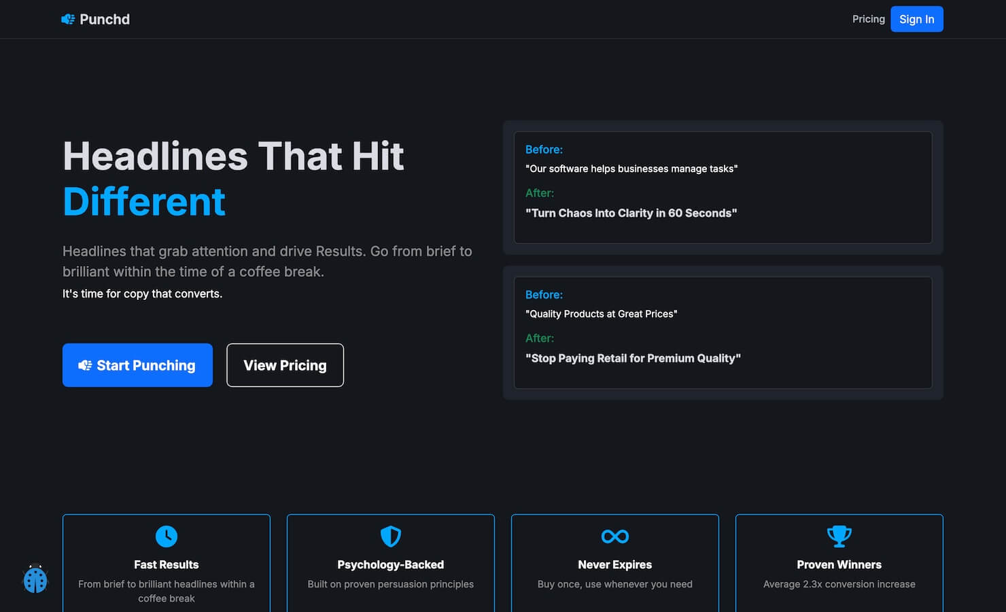Click the View Pricing button
The height and width of the screenshot is (612, 1006).
coord(285,365)
